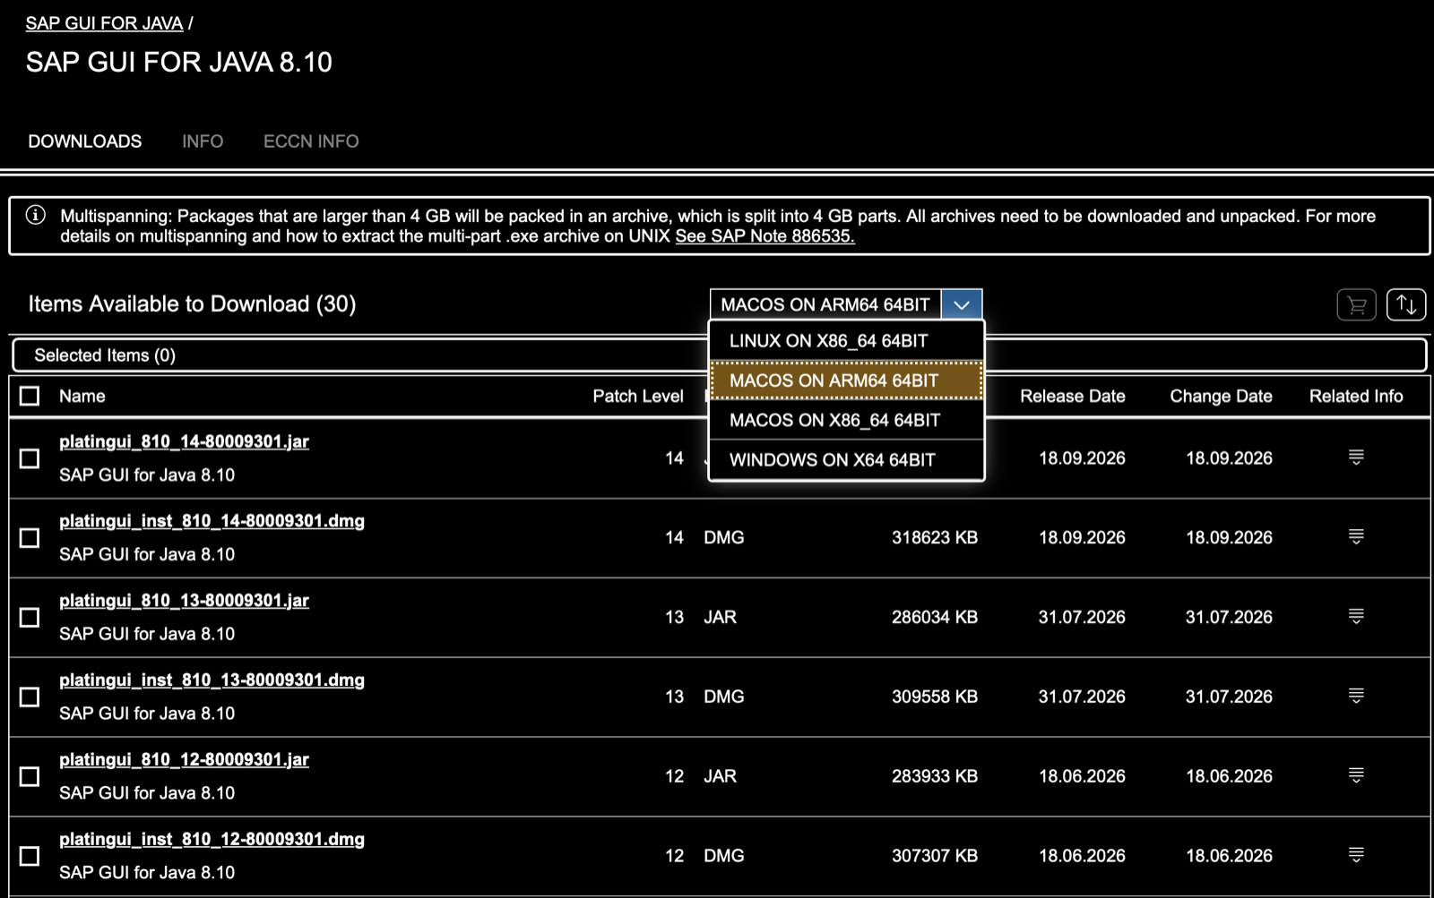Viewport: 1434px width, 898px height.
Task: Expand the Selected Items (0) panel
Action: click(720, 355)
